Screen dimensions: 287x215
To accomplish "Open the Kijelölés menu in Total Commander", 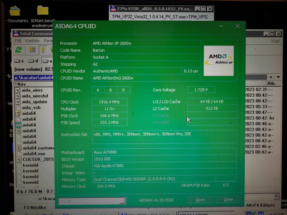I will [32, 40].
